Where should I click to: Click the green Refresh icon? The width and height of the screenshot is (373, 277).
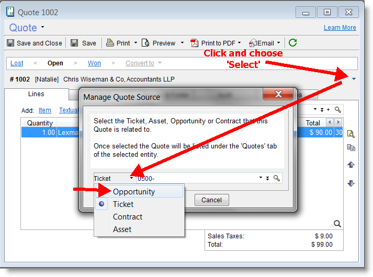(x=293, y=43)
